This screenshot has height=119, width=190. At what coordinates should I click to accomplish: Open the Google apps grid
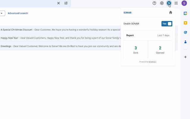coord(176,3)
